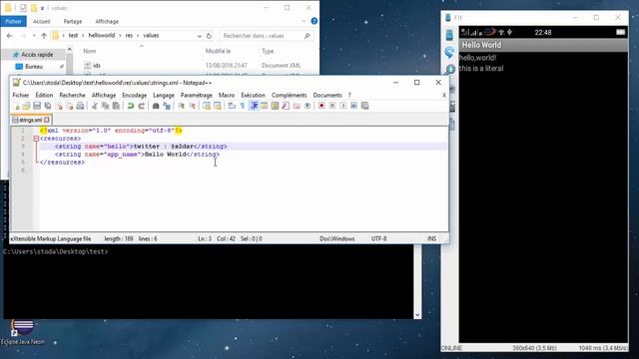
Task: Click the Open file toolbar icon
Action: click(x=26, y=106)
